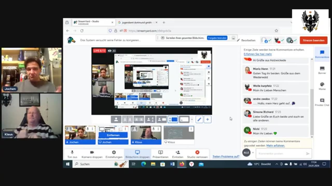
Task: Stop screen sharing via Bildschirm stoppen
Action: tap(137, 154)
